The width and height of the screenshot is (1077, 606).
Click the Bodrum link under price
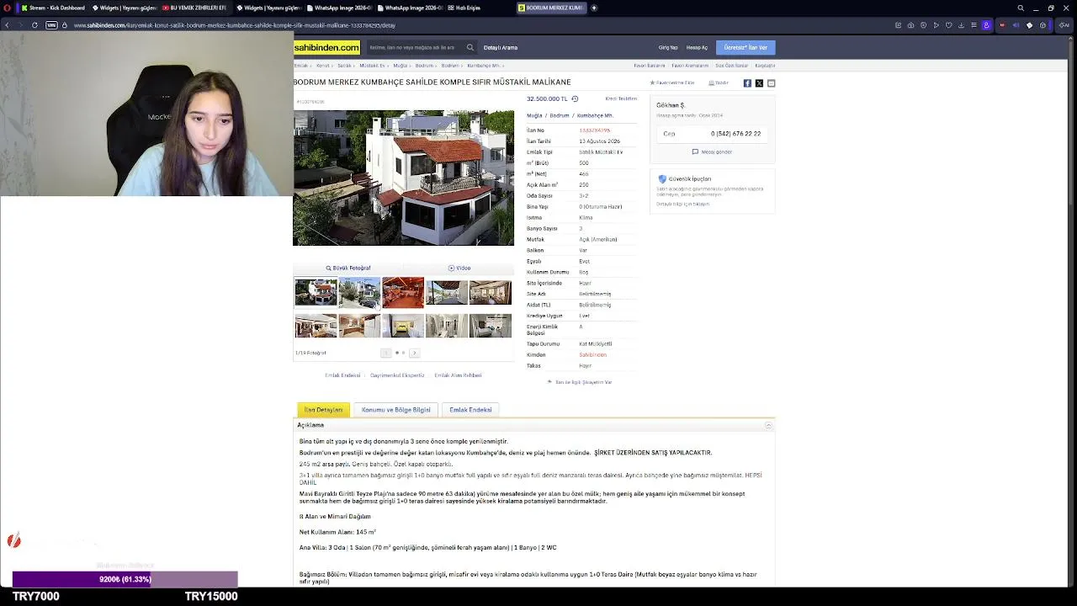pos(560,115)
